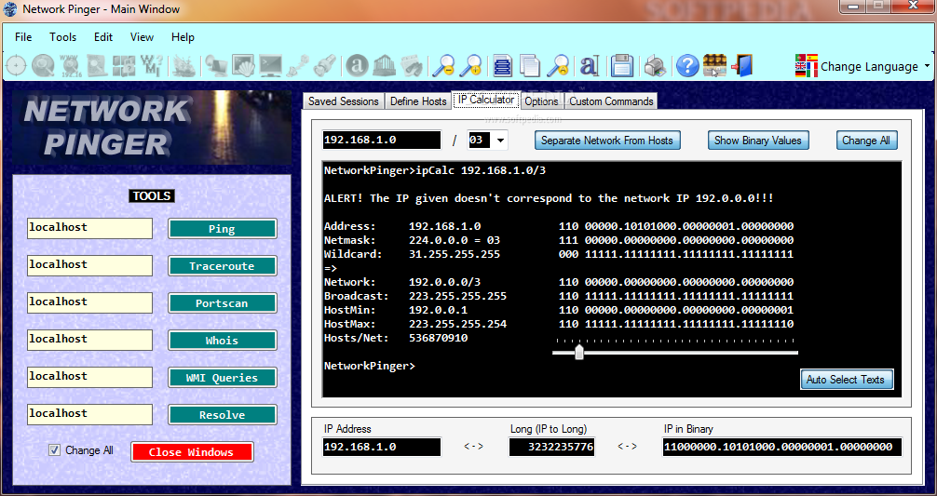Screen dimensions: 937x496
Task: Open the Tools menu
Action: click(x=62, y=37)
